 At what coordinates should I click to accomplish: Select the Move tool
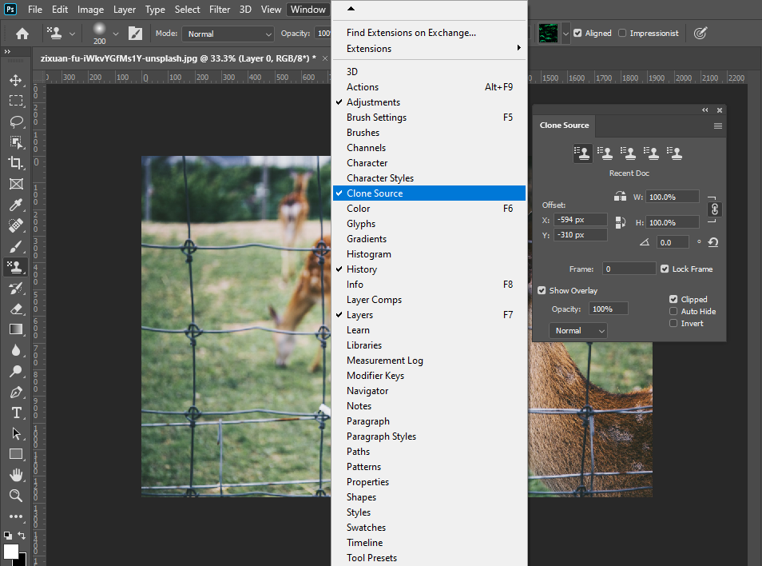16,80
